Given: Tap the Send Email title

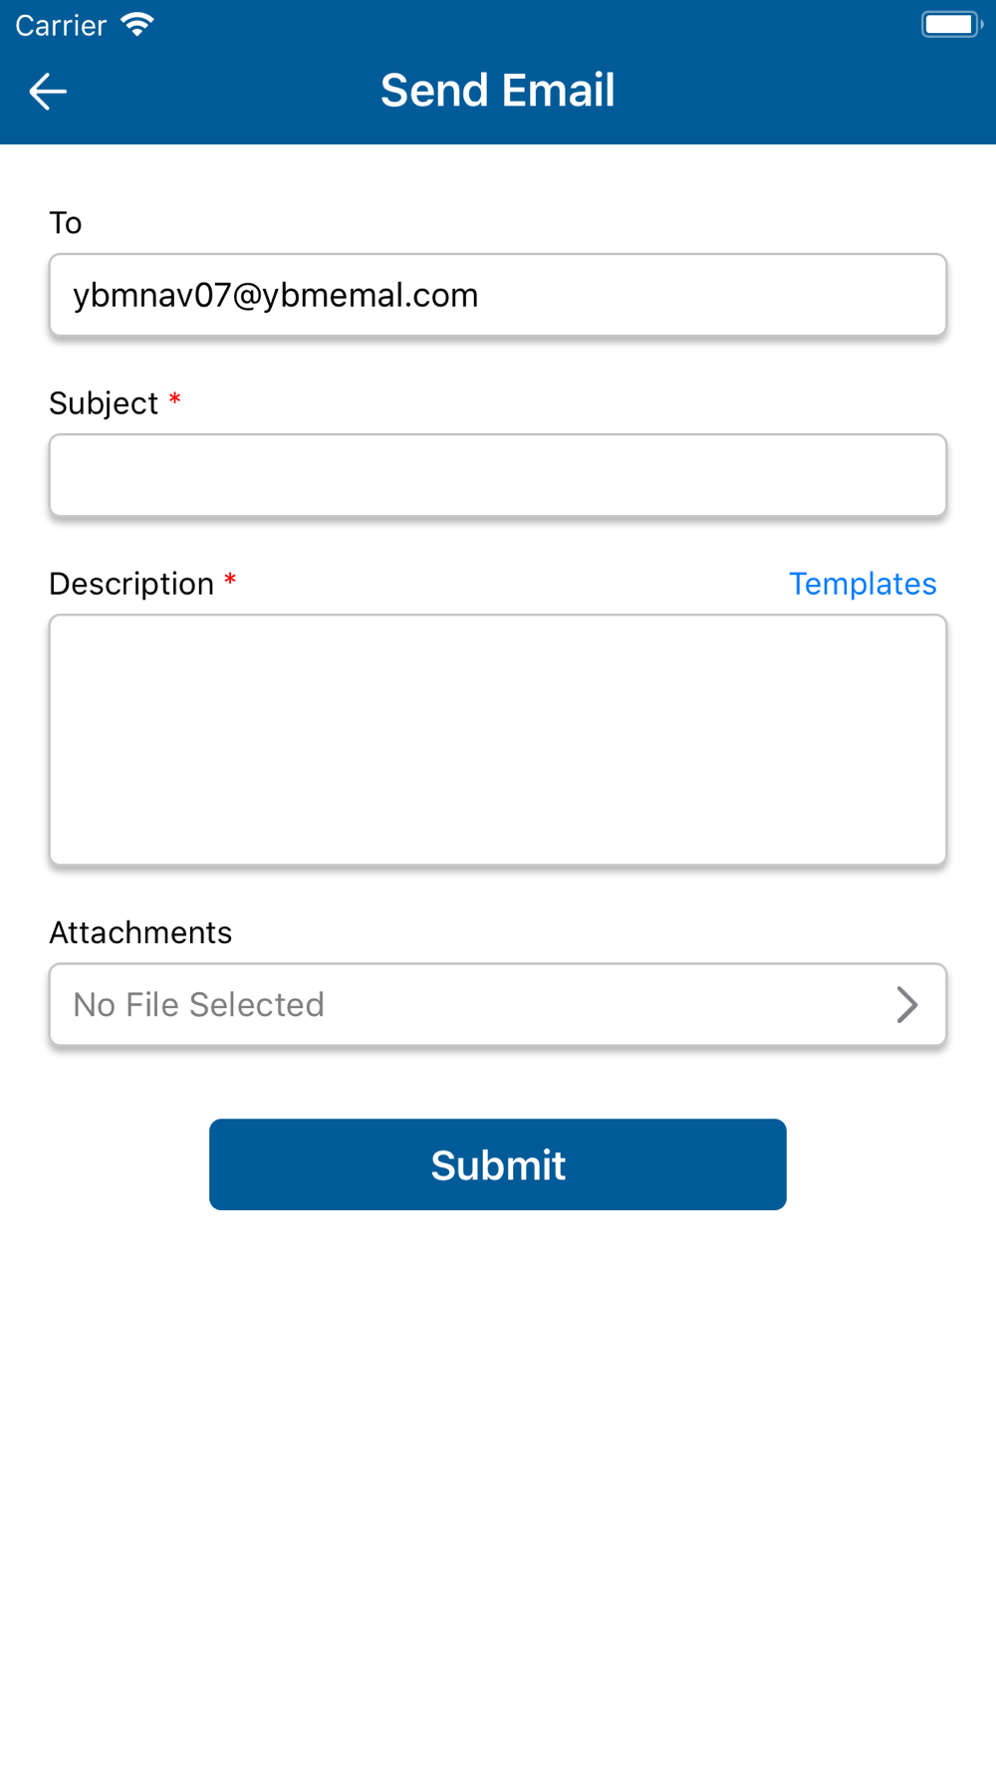Looking at the screenshot, I should click(x=498, y=91).
